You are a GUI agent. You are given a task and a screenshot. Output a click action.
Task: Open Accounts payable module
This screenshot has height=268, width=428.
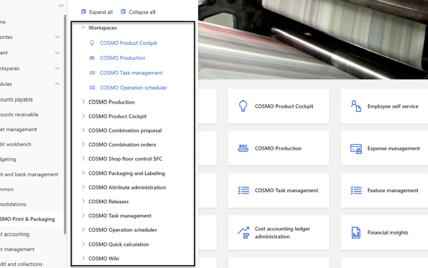click(16, 99)
